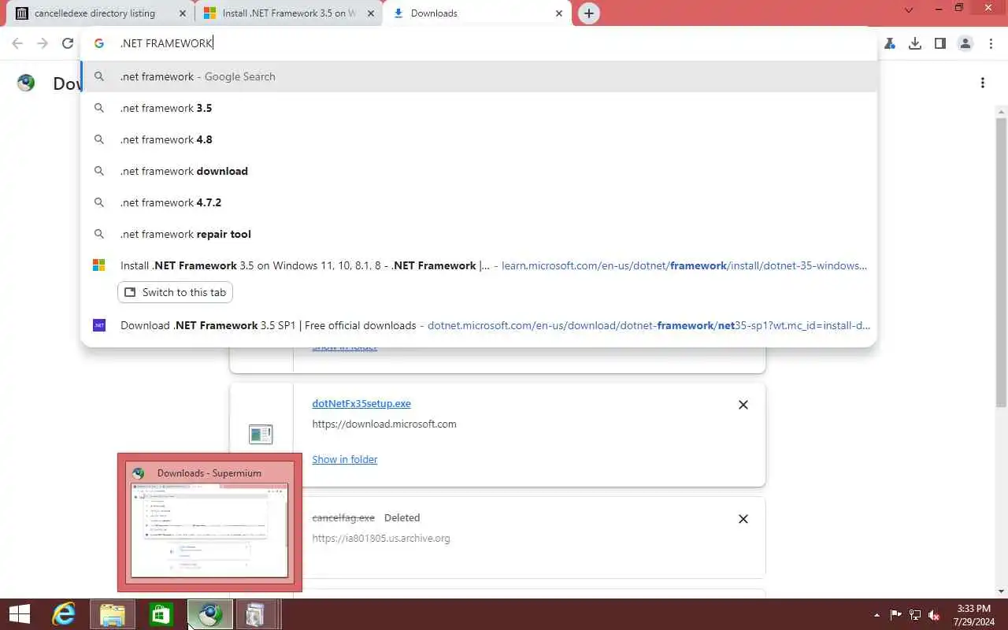This screenshot has height=630, width=1008.
Task: Toggle the side panel icon
Action: [940, 43]
